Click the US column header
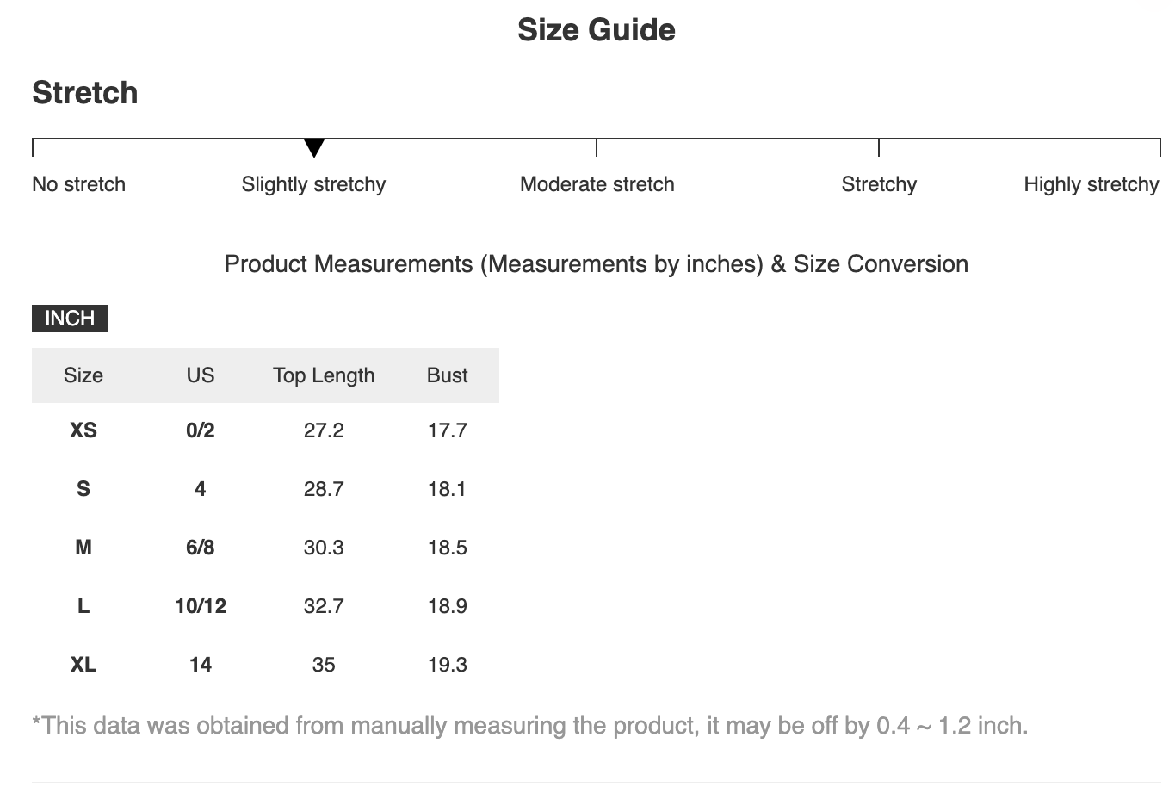 [201, 375]
